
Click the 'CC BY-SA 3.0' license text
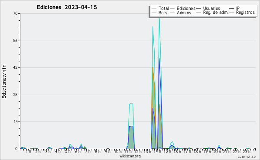247,157
